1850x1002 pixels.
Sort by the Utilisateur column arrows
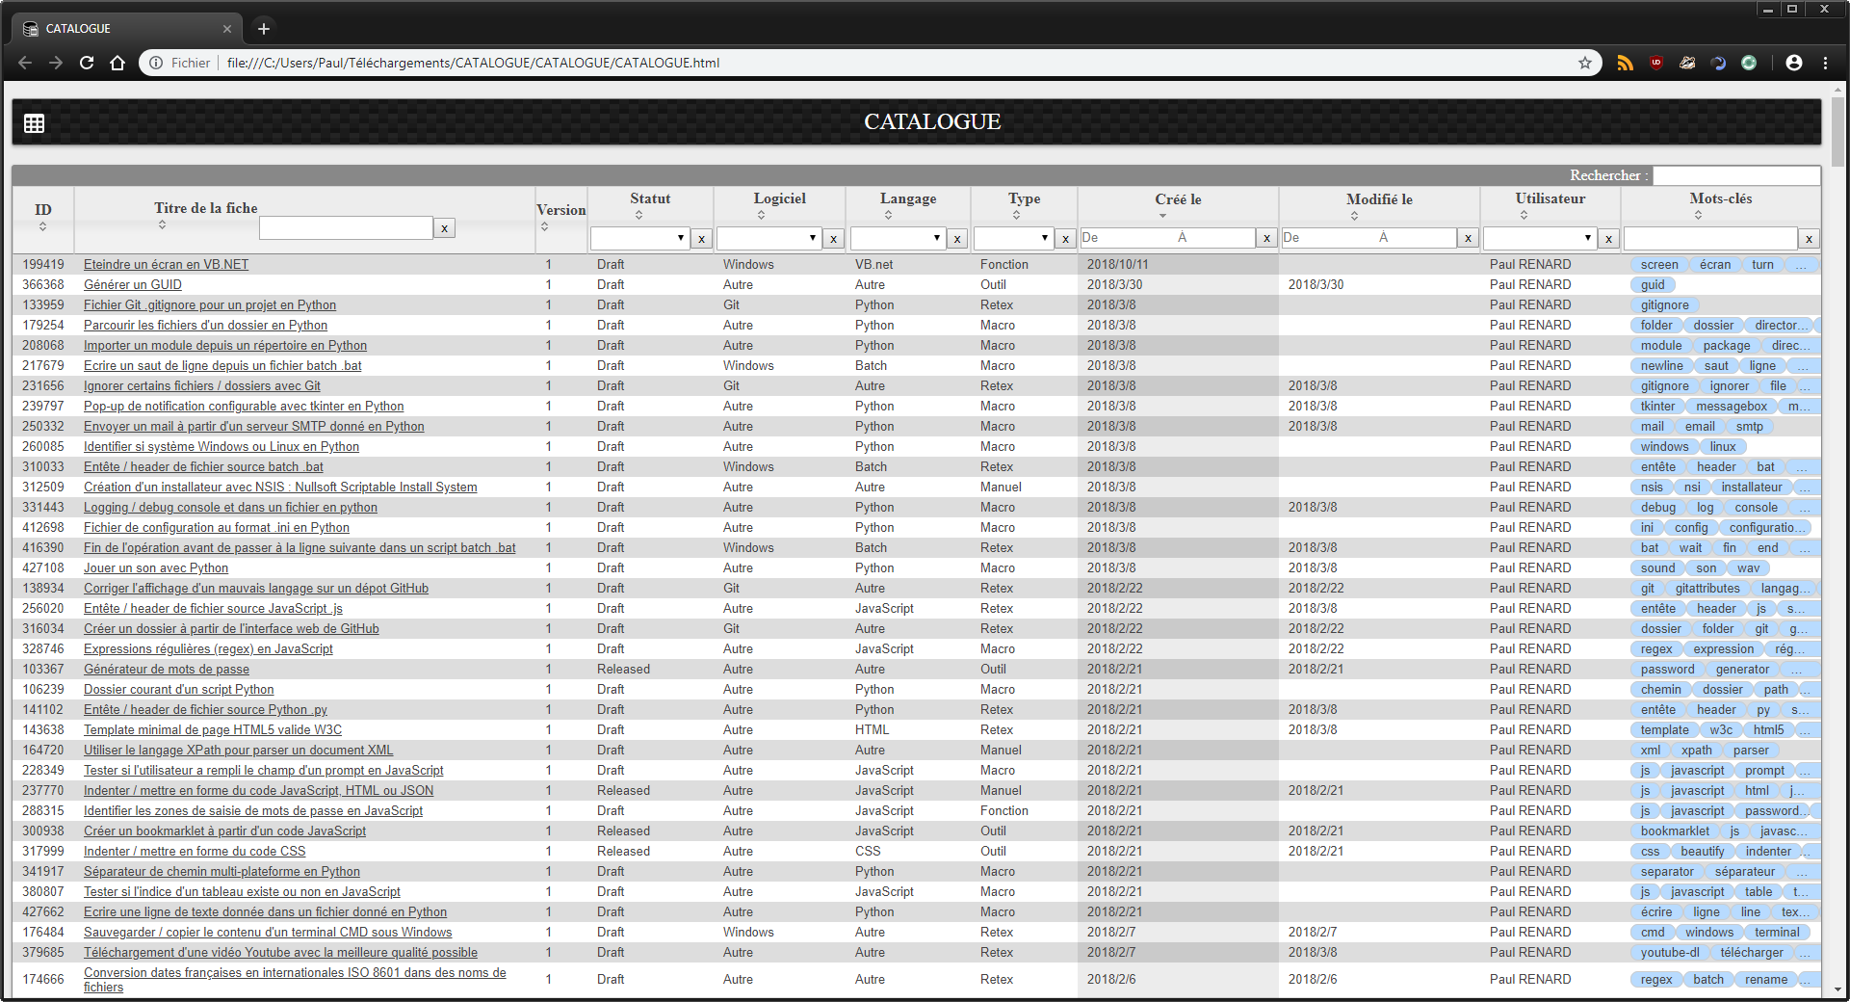[x=1524, y=215]
